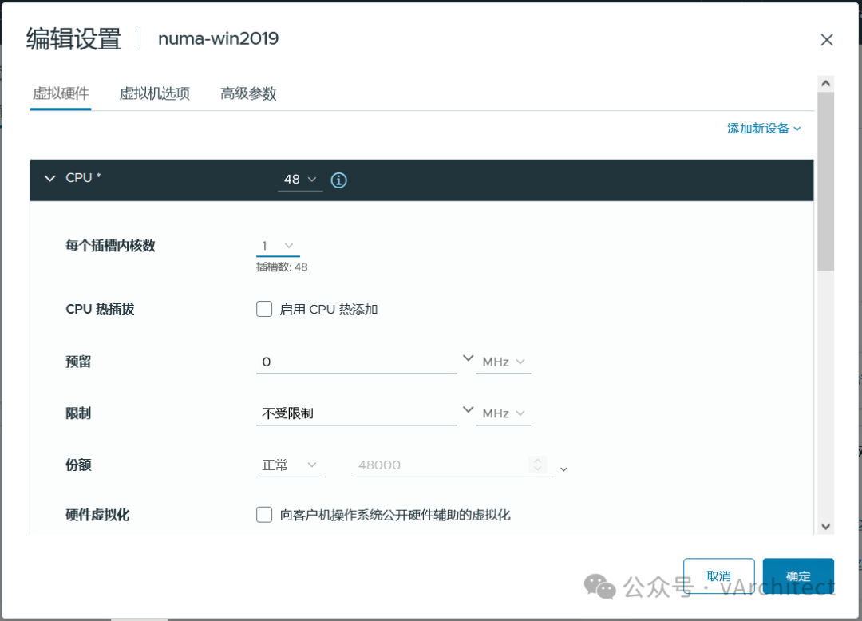Click the 预留 value input field

[x=356, y=362]
